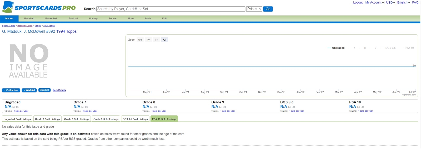Switch to Ungraded Sold Listings tab
421x149 pixels.
click(17, 119)
